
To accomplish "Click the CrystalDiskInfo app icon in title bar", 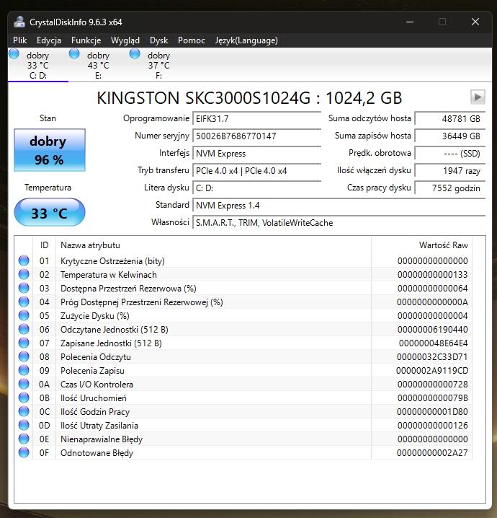I will pyautogui.click(x=19, y=22).
